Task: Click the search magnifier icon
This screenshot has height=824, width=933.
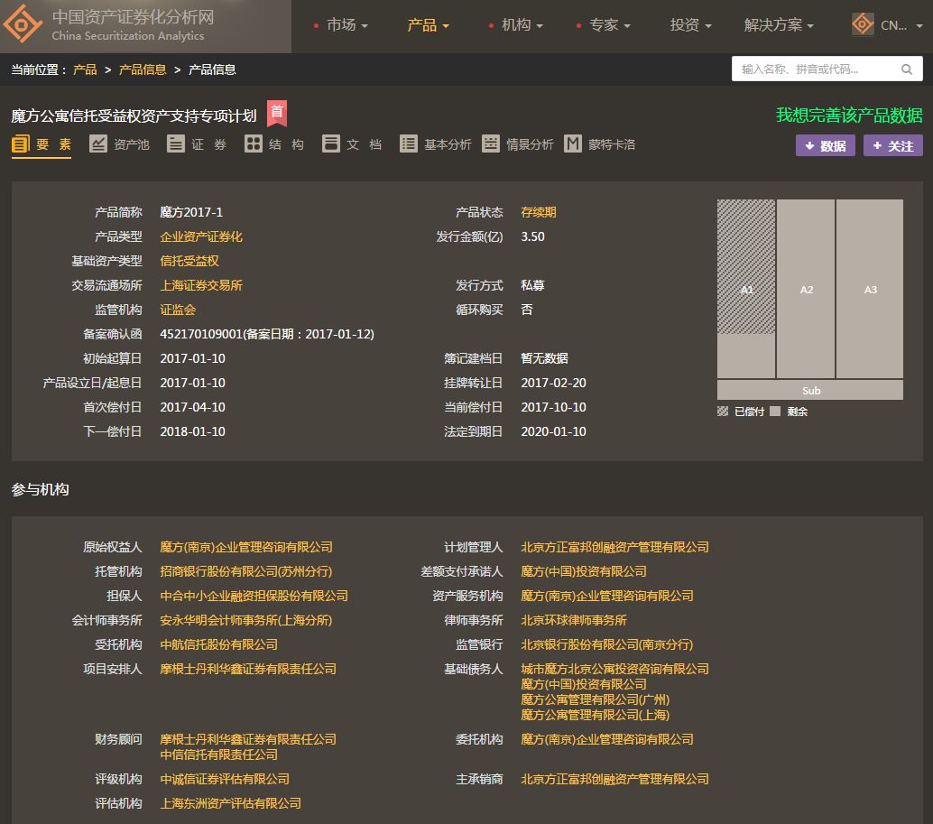Action: (x=906, y=69)
